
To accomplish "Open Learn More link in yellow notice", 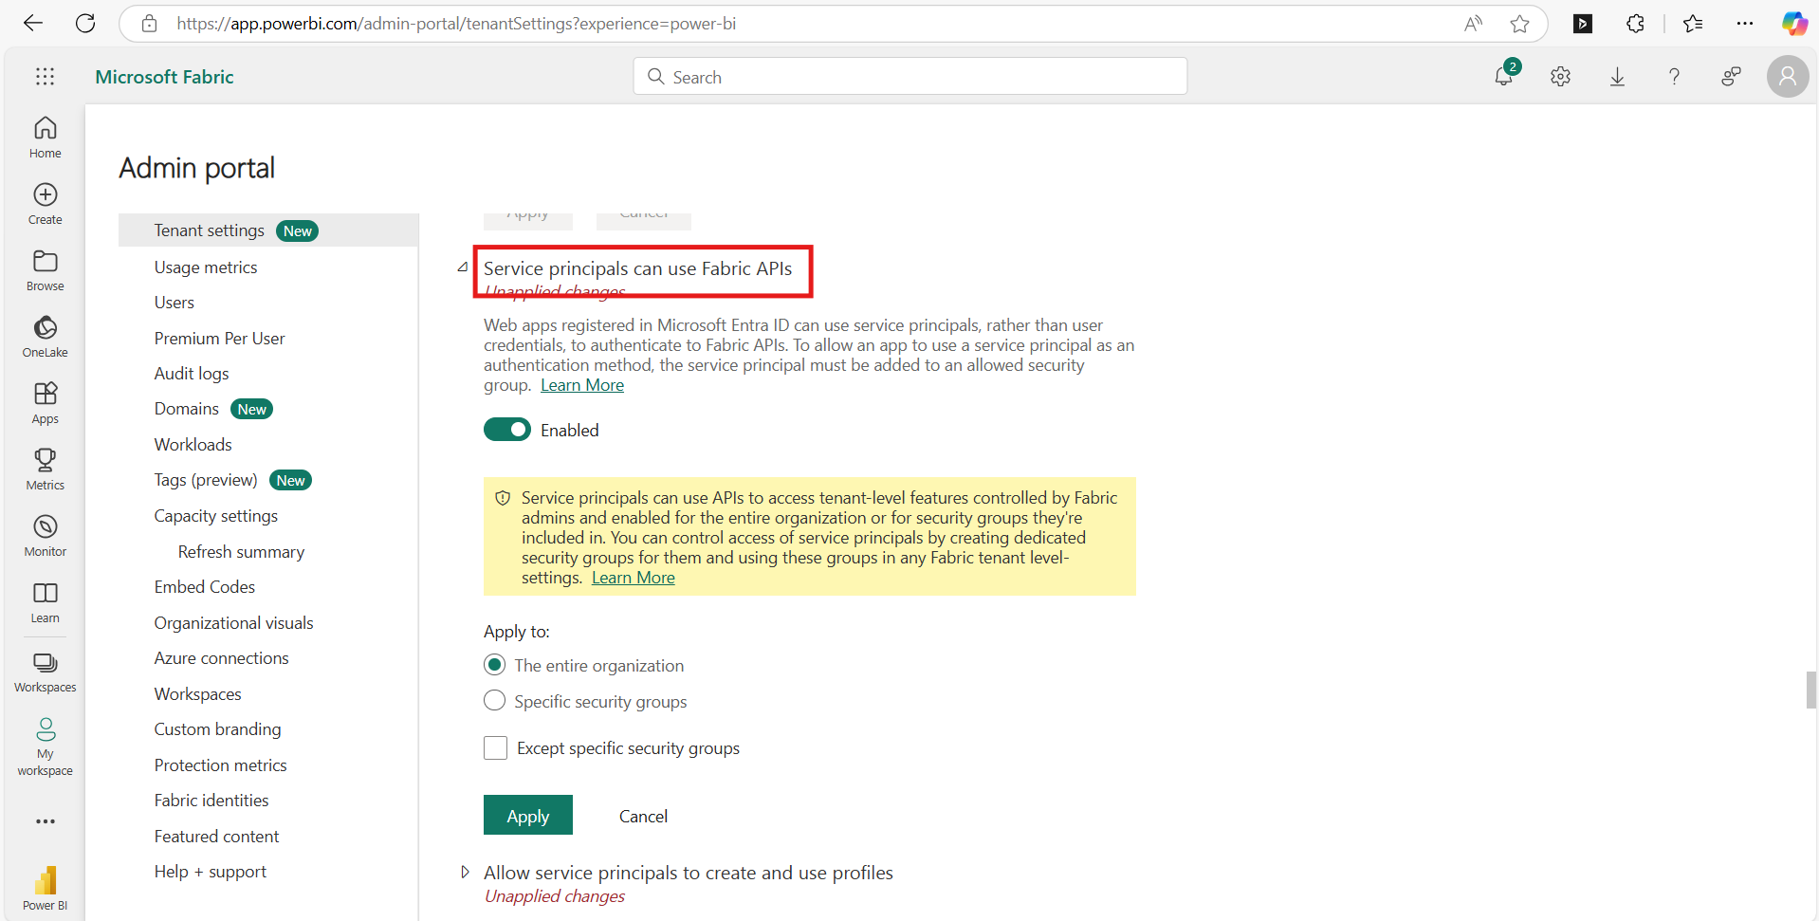I will point(633,578).
